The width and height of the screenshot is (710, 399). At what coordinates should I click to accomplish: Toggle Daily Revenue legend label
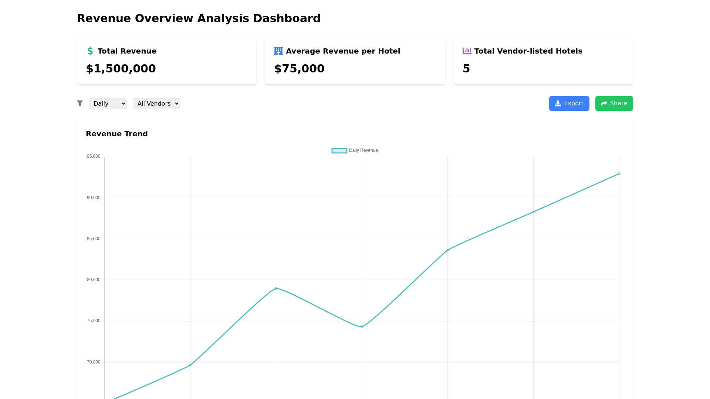click(363, 150)
